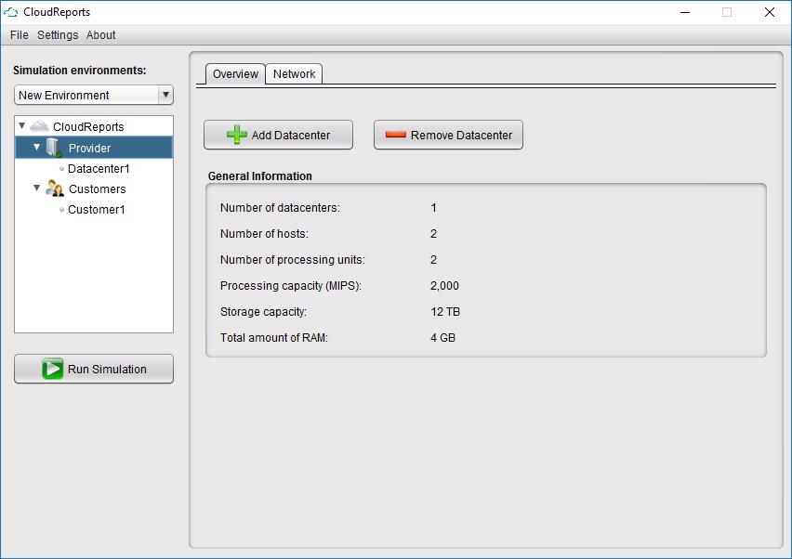Select the CloudReports root tree item

click(x=88, y=126)
